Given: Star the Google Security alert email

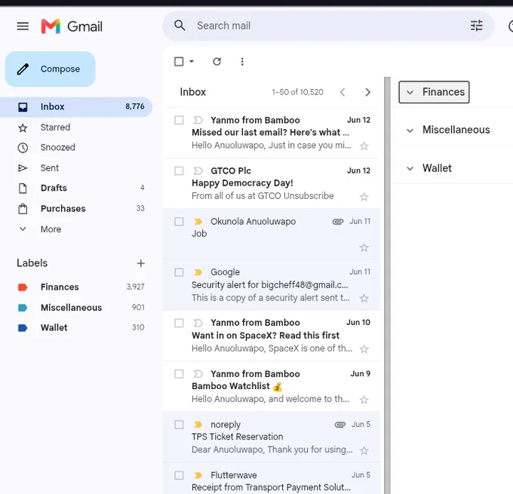Looking at the screenshot, I should tap(364, 298).
